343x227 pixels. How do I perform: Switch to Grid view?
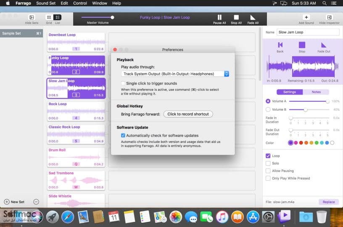point(49,17)
